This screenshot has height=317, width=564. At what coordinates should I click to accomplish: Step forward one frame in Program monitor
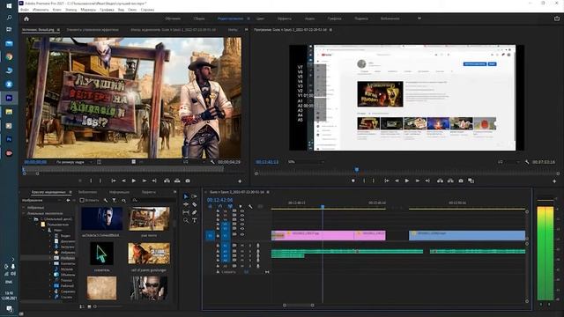[x=417, y=181]
